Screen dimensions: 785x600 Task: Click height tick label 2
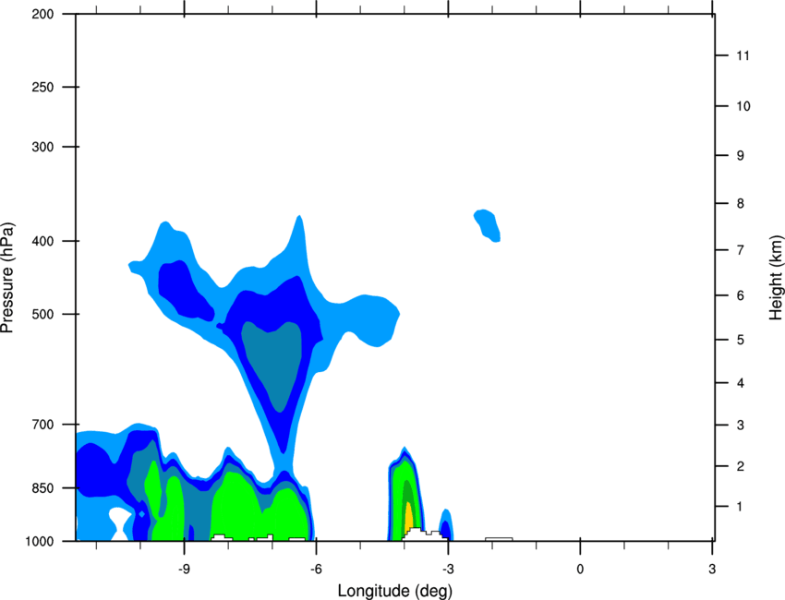coord(741,466)
